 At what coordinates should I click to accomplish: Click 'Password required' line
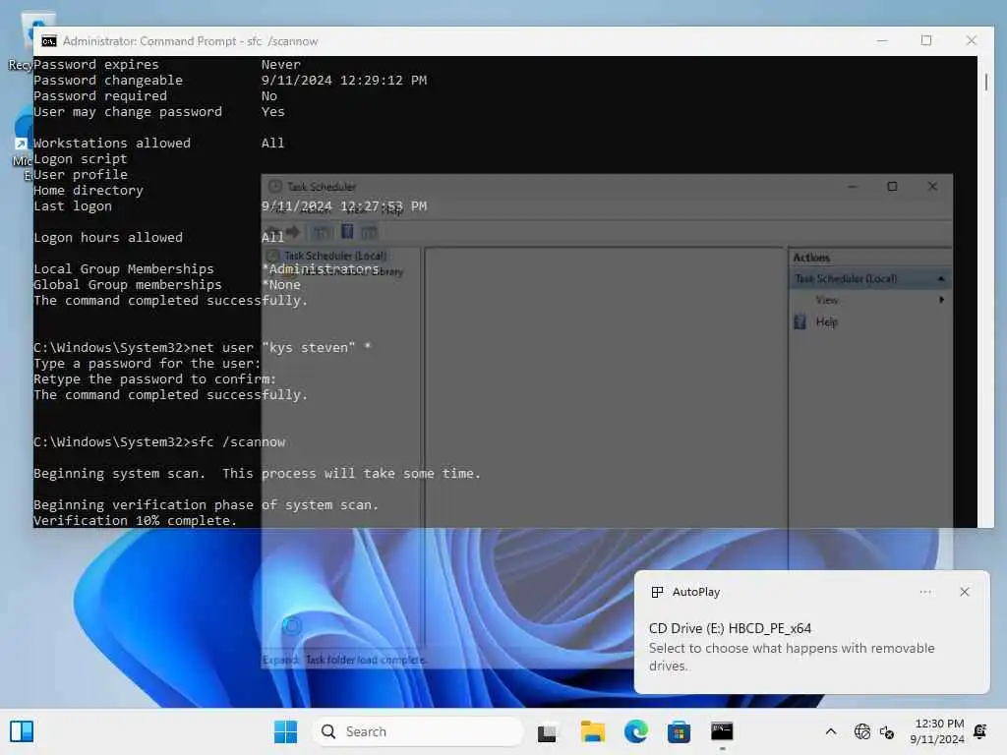[100, 95]
